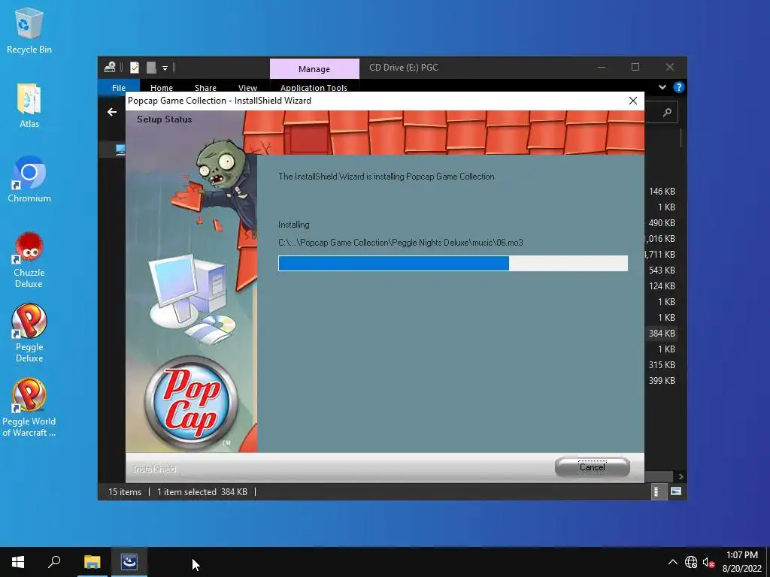770x577 pixels.
Task: Launch Chromium from desktop shortcut
Action: [x=29, y=180]
